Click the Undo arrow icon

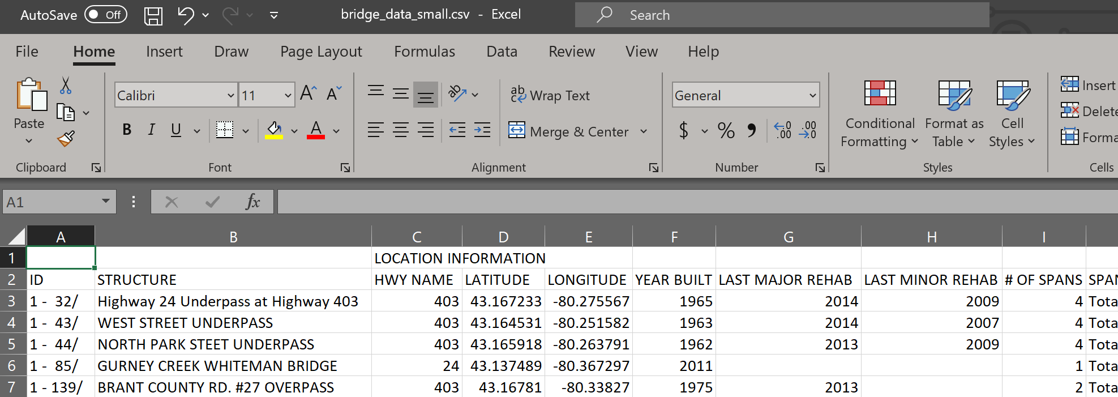click(186, 15)
